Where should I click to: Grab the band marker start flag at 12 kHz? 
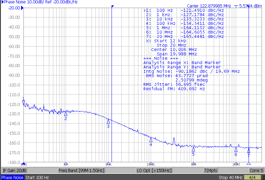[x=113, y=6]
